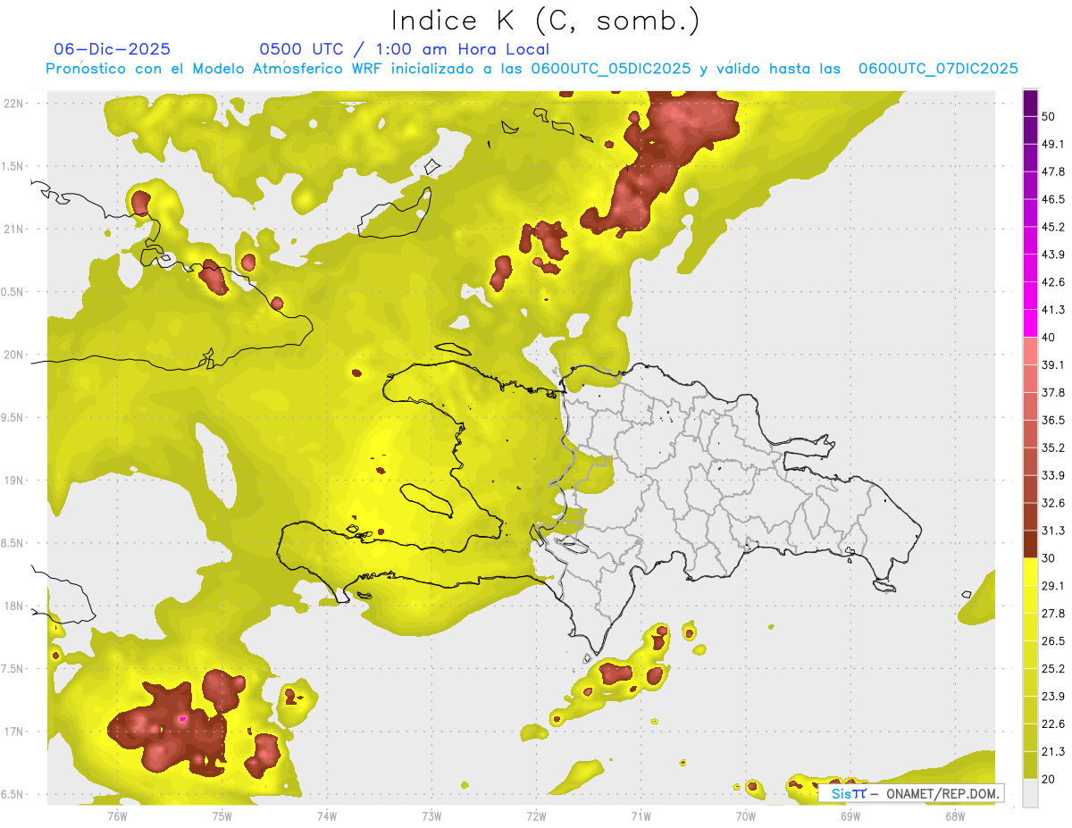Viewport: 1072px width, 828px height.
Task: Click the colorbar value '39.1'
Action: pos(1052,364)
